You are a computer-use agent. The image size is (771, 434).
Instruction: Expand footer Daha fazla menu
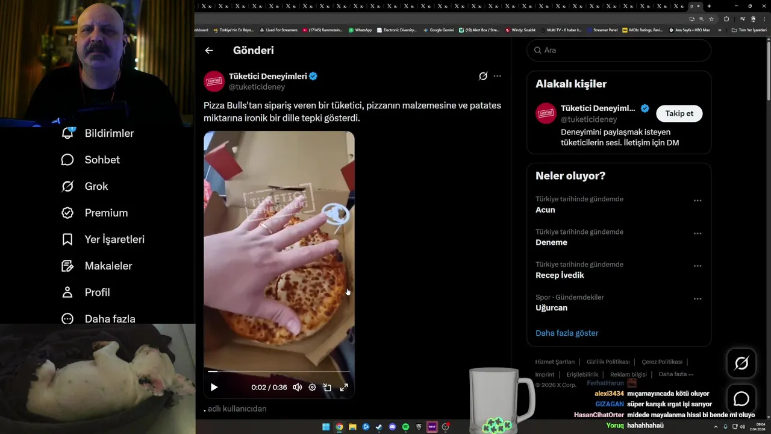coord(676,374)
